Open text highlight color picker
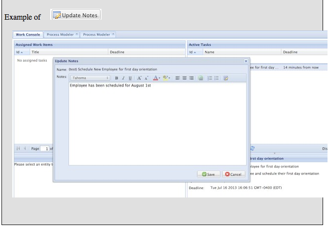The height and width of the screenshot is (229, 329). click(x=166, y=78)
